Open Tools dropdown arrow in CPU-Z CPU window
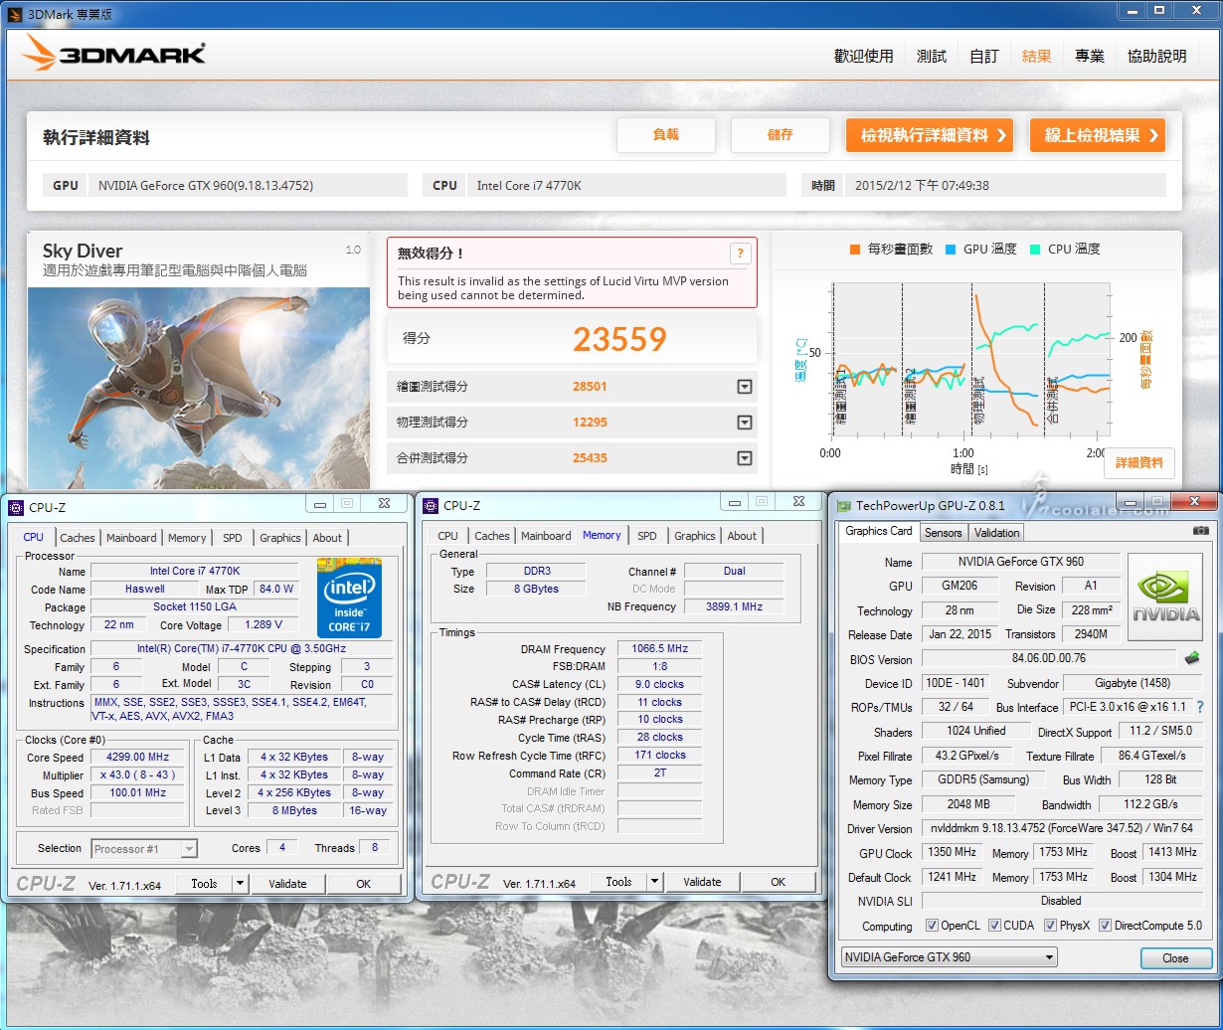1223x1030 pixels. pyautogui.click(x=240, y=883)
